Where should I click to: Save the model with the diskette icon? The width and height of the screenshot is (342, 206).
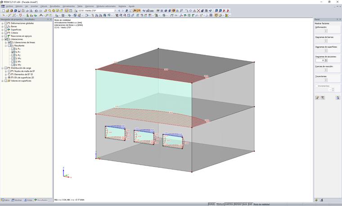pos(19,11)
